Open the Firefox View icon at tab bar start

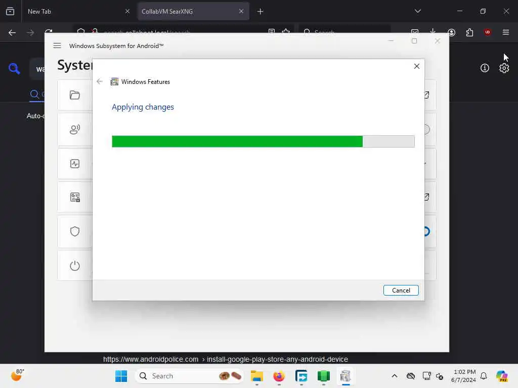coord(10,11)
